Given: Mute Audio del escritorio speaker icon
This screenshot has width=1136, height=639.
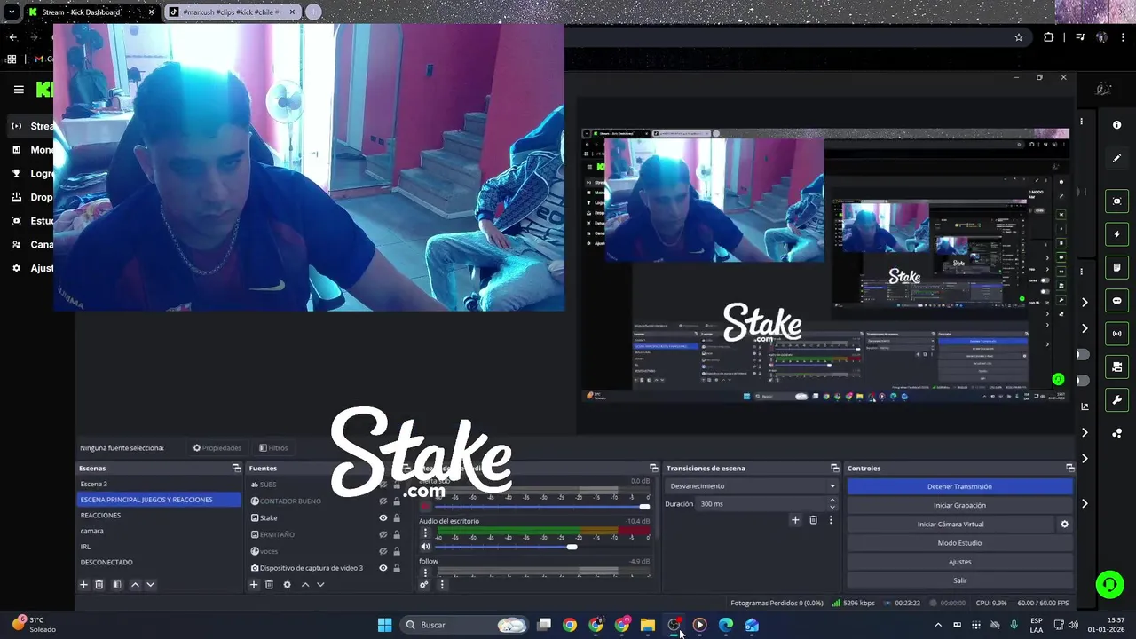Looking at the screenshot, I should [425, 547].
